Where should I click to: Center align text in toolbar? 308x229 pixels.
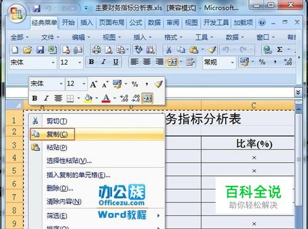147,62
